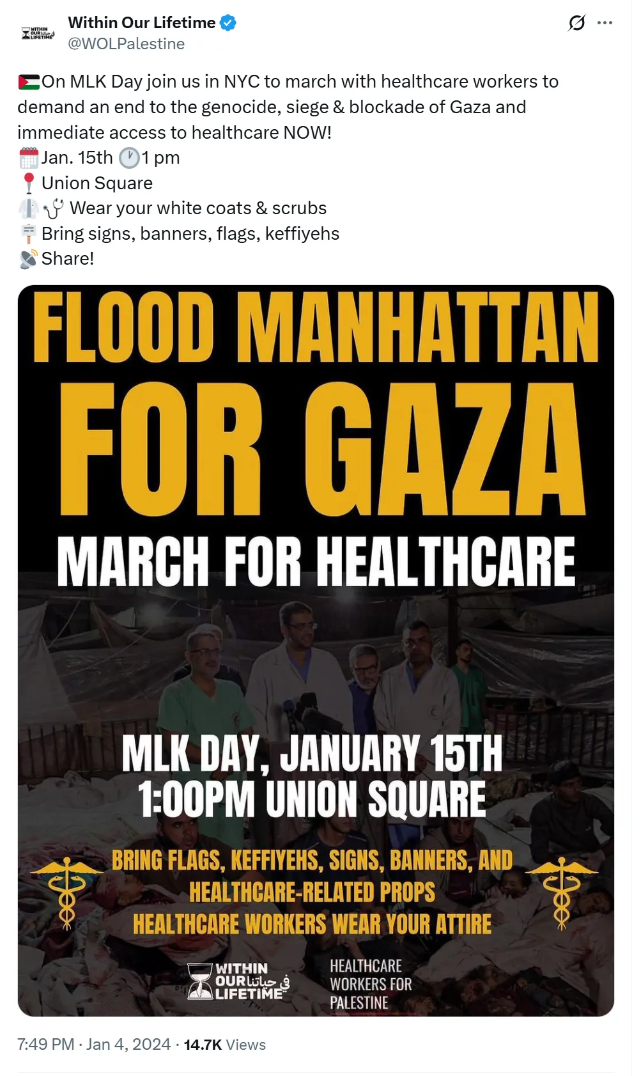Click the display name Within Our Lifetime
The image size is (641, 1076).
coord(141,22)
